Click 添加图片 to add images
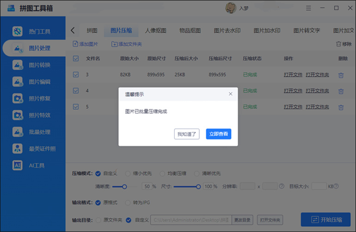Screen dimensions: 356x232 click(86, 44)
